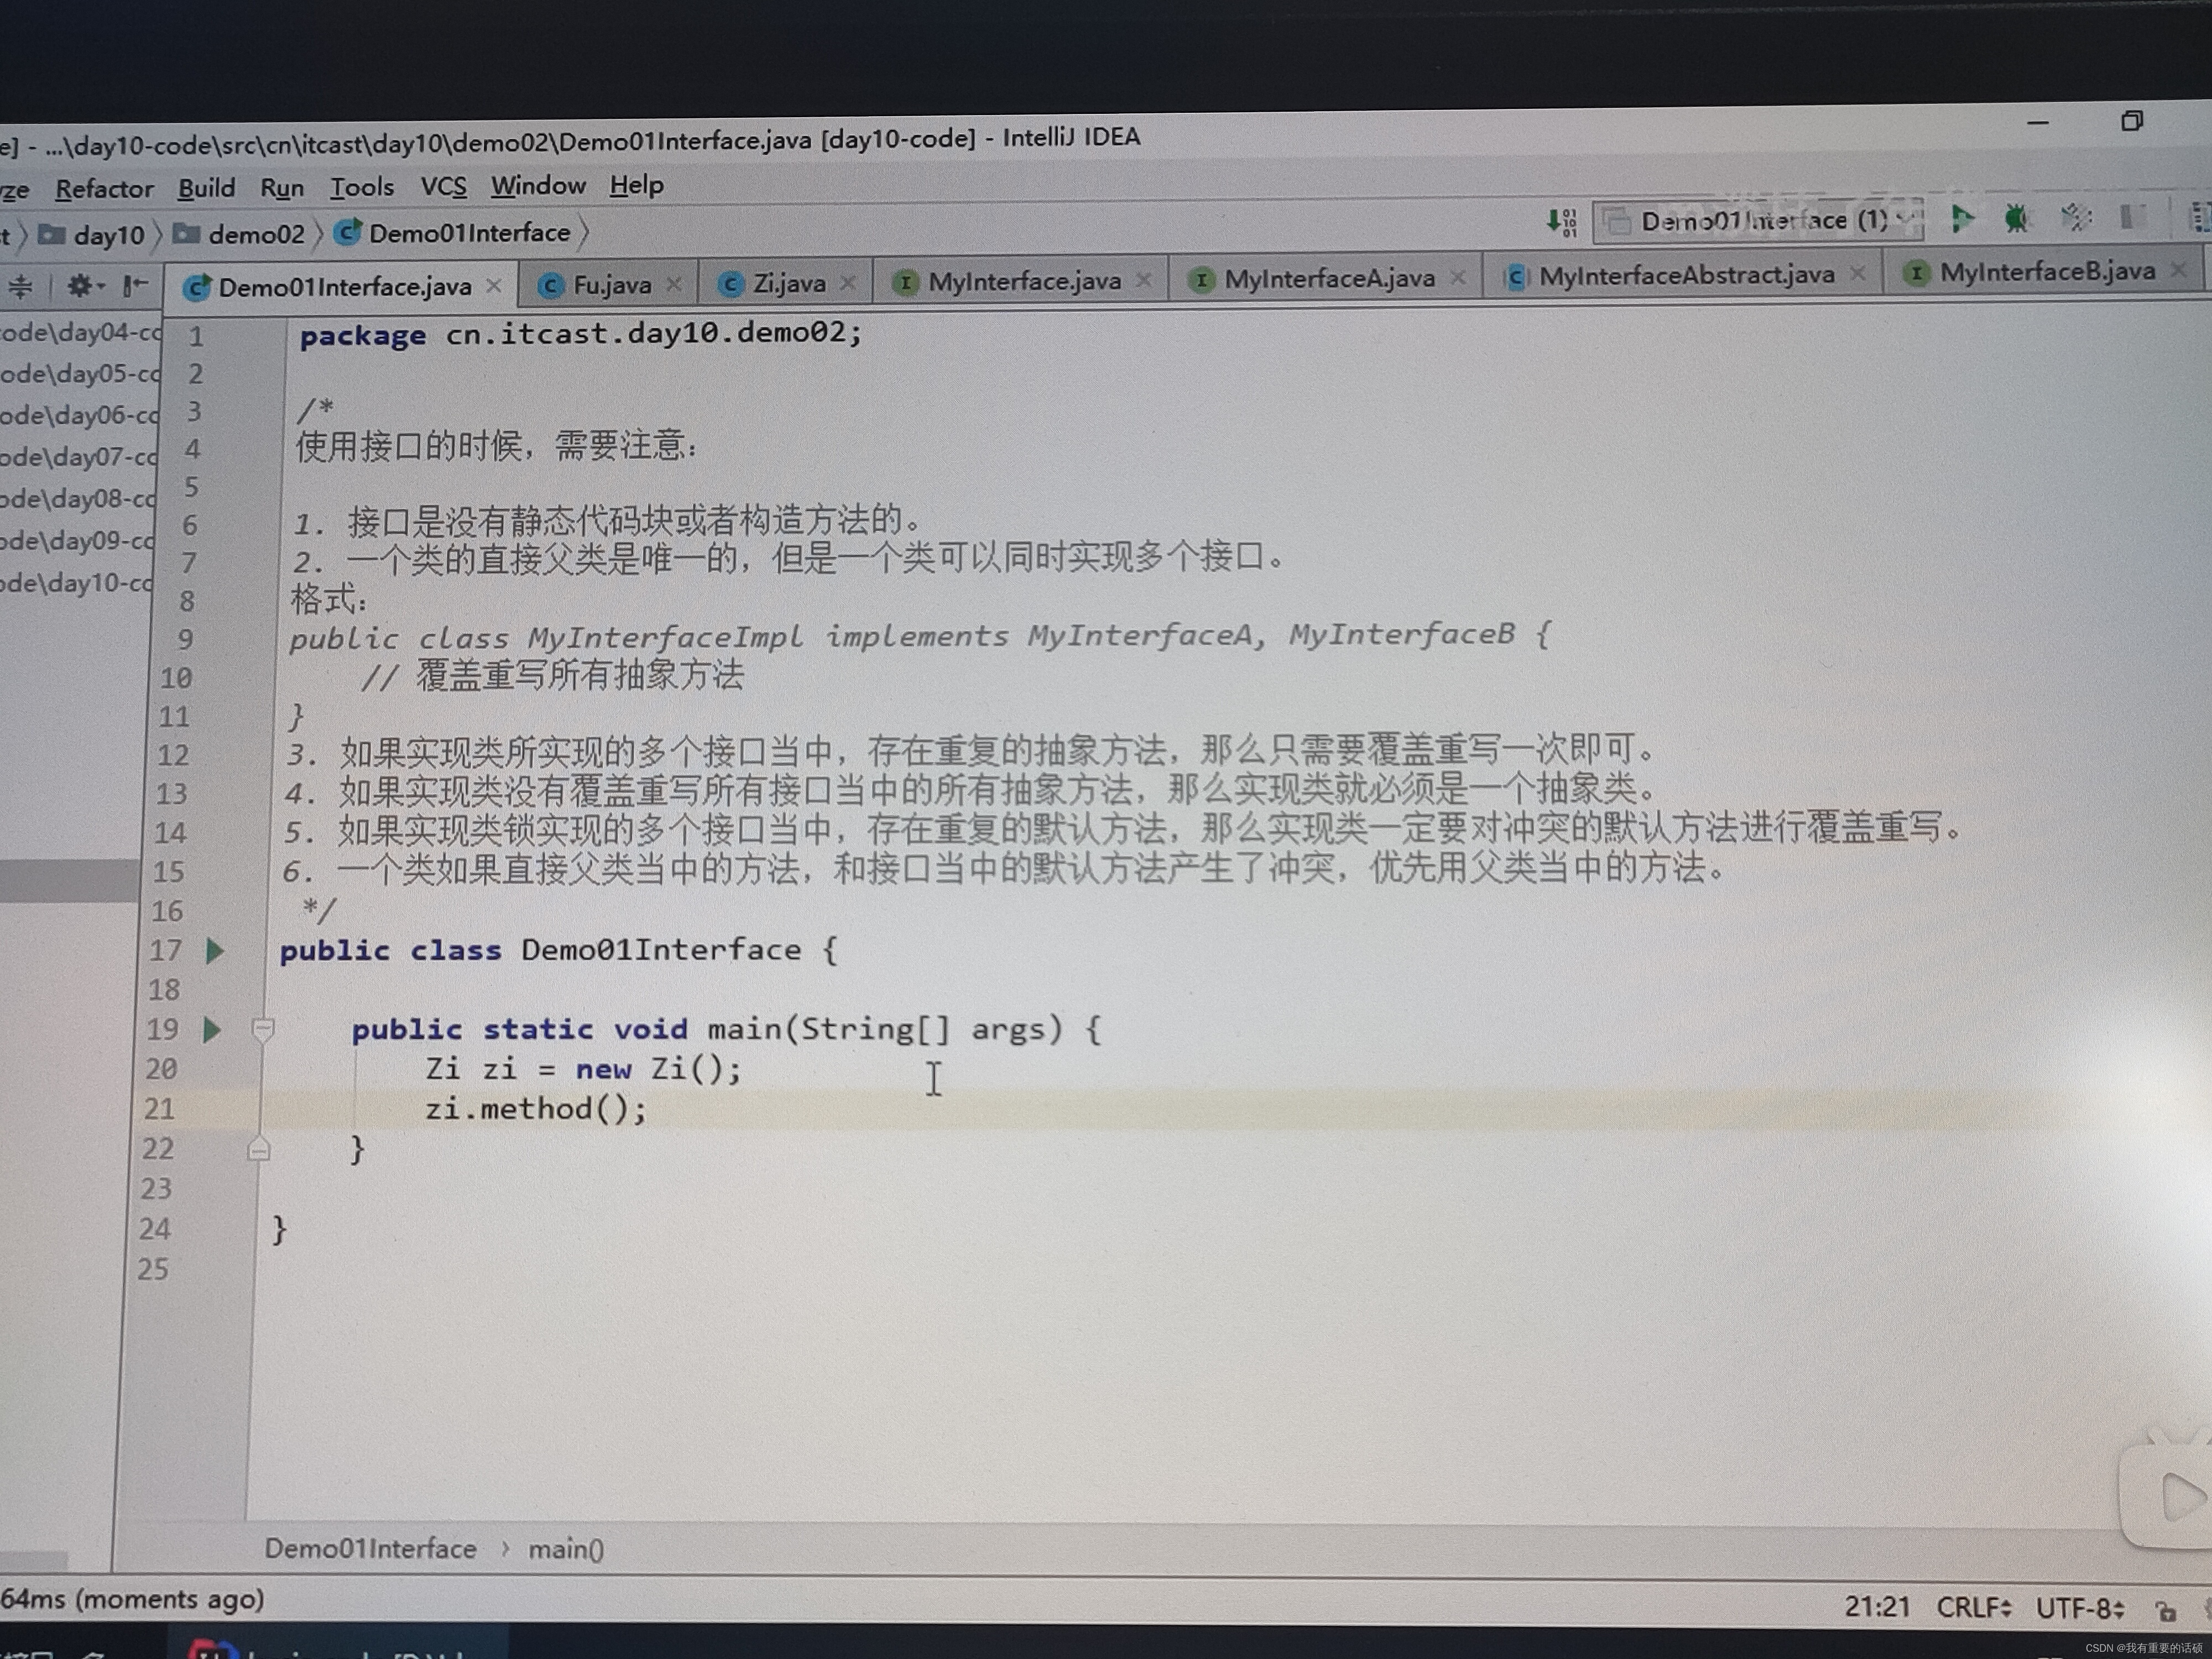
Task: Click main() in bottom editor breadcrumb
Action: coord(566,1550)
